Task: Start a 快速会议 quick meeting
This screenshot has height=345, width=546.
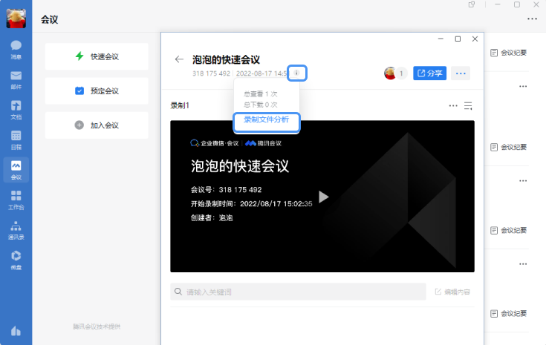Action: click(x=97, y=56)
